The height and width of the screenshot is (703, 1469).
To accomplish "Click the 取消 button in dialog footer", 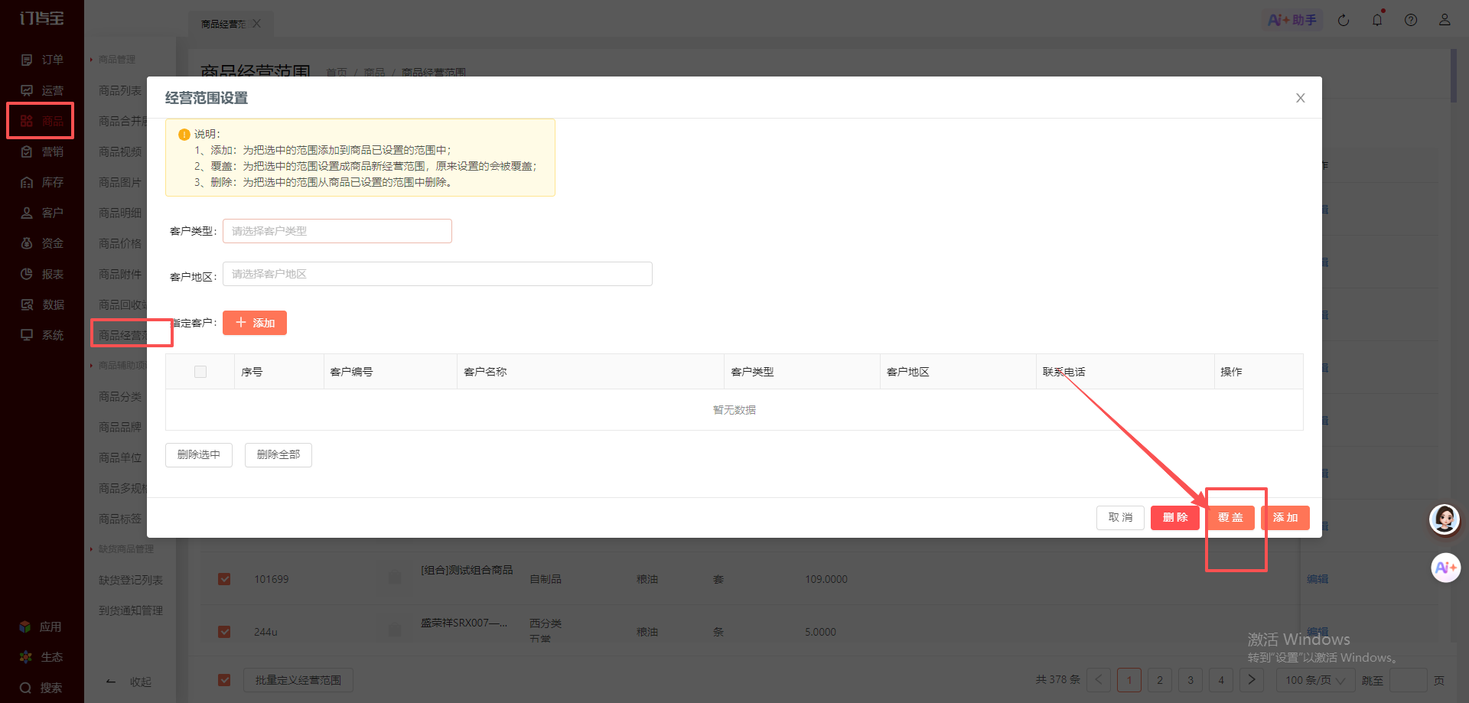I will point(1120,518).
